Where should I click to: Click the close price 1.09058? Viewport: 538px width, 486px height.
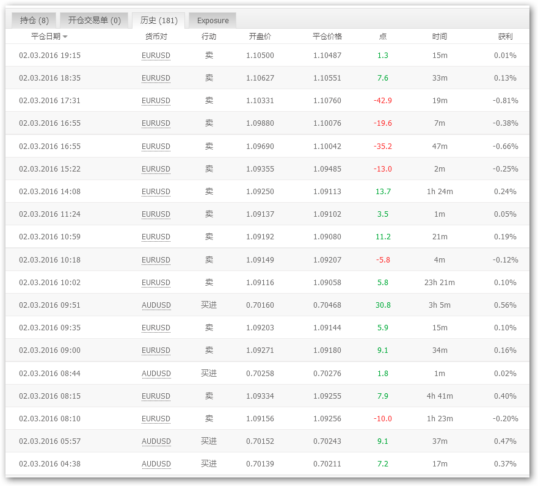[327, 283]
